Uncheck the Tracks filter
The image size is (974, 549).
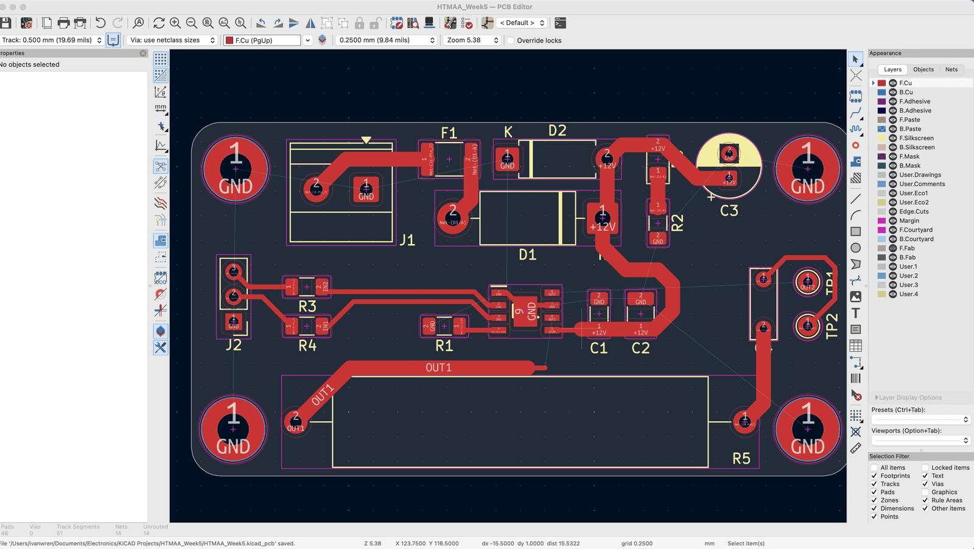(x=874, y=484)
